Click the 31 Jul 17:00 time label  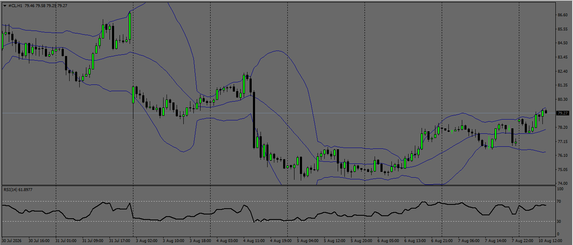point(119,241)
